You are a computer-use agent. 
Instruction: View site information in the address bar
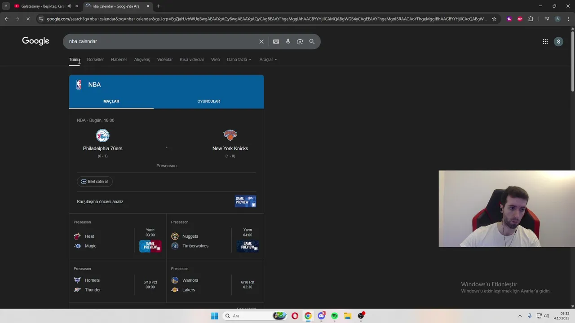pos(41,19)
